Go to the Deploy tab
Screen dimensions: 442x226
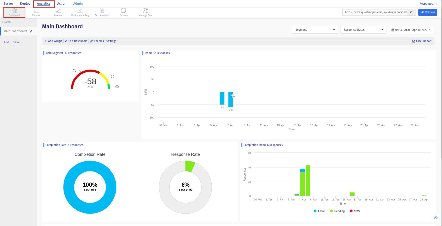tap(25, 4)
